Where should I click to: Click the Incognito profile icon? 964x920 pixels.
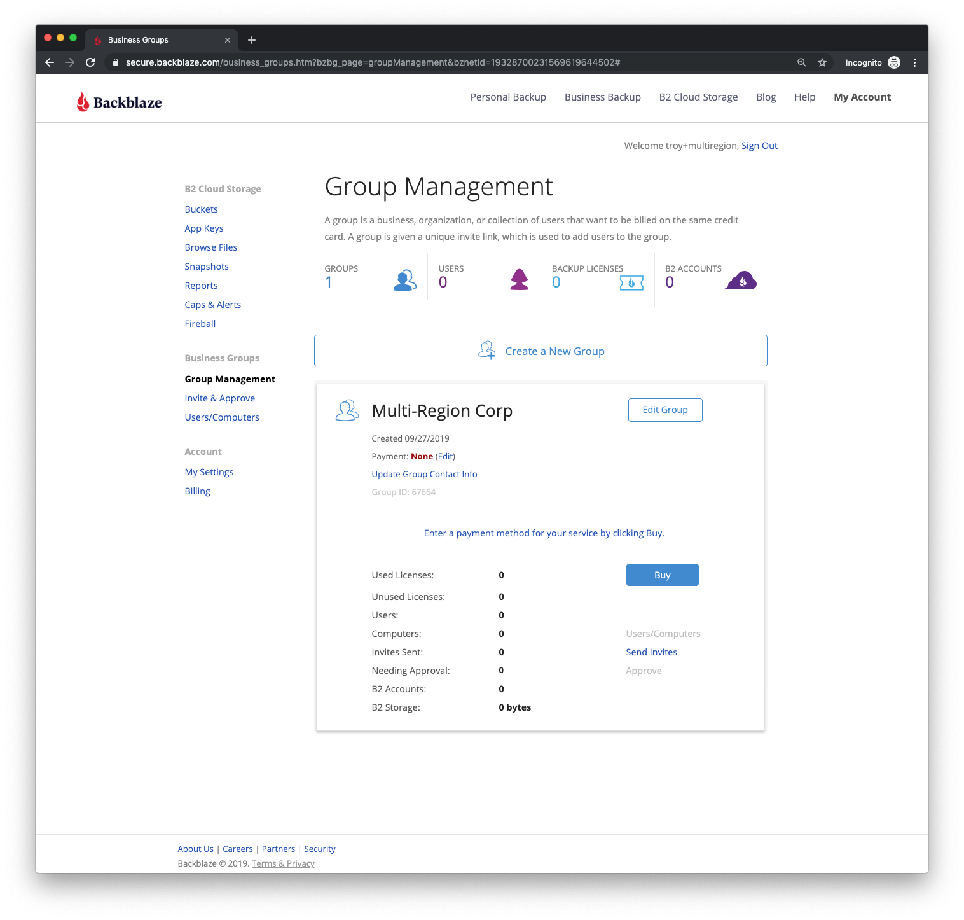[x=894, y=62]
